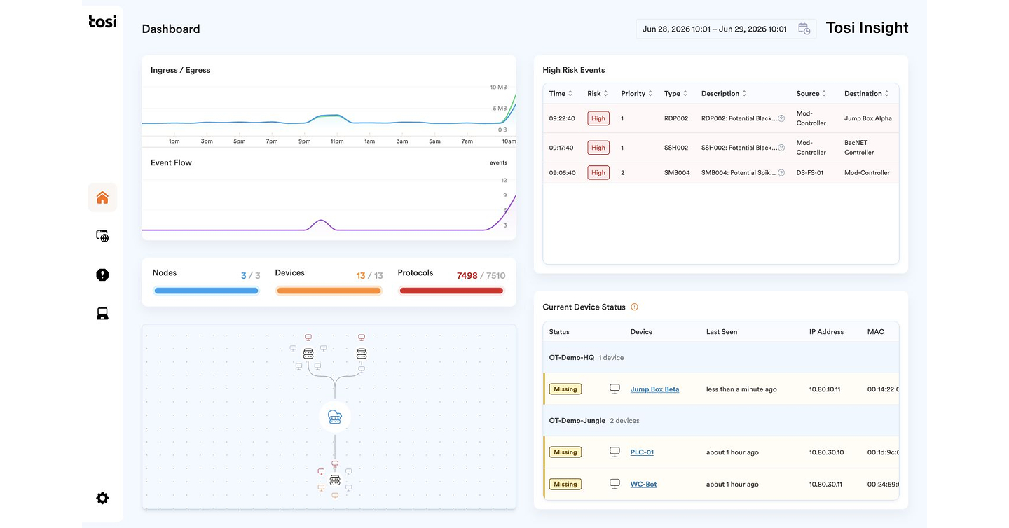
Task: Click the SSH002 type cell
Action: [x=676, y=148]
